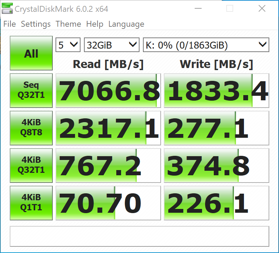This screenshot has height=253, width=279.
Task: Open the File menu
Action: [10, 24]
